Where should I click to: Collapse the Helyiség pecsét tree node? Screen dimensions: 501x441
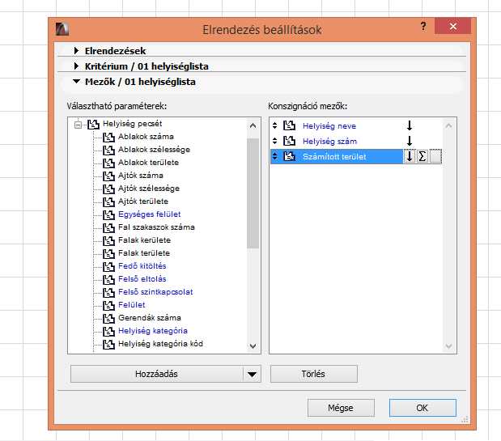click(x=79, y=124)
